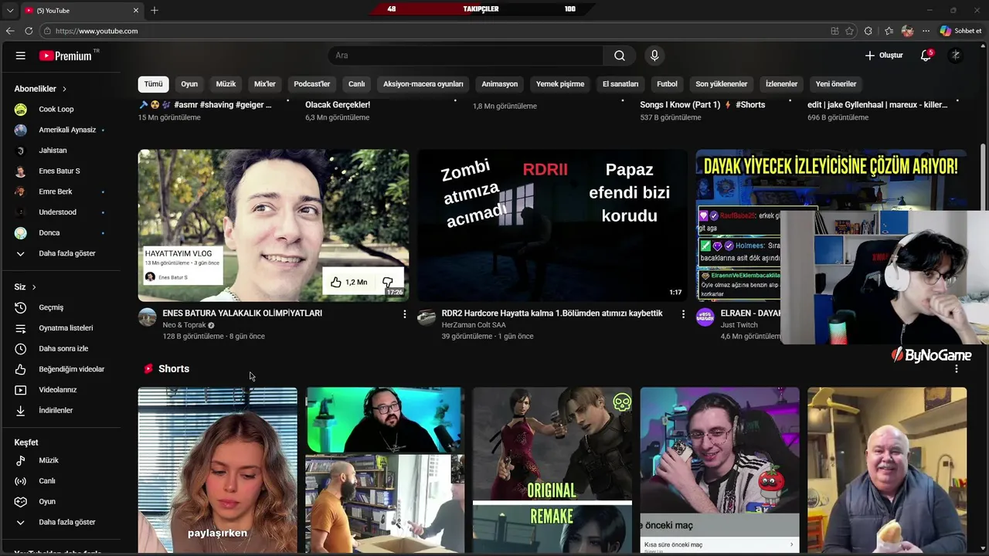Viewport: 989px width, 556px height.
Task: Open a new browser tab
Action: (155, 10)
